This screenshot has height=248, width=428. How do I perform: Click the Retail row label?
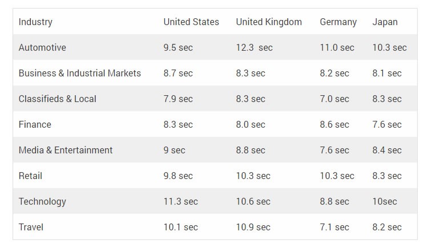pos(30,176)
